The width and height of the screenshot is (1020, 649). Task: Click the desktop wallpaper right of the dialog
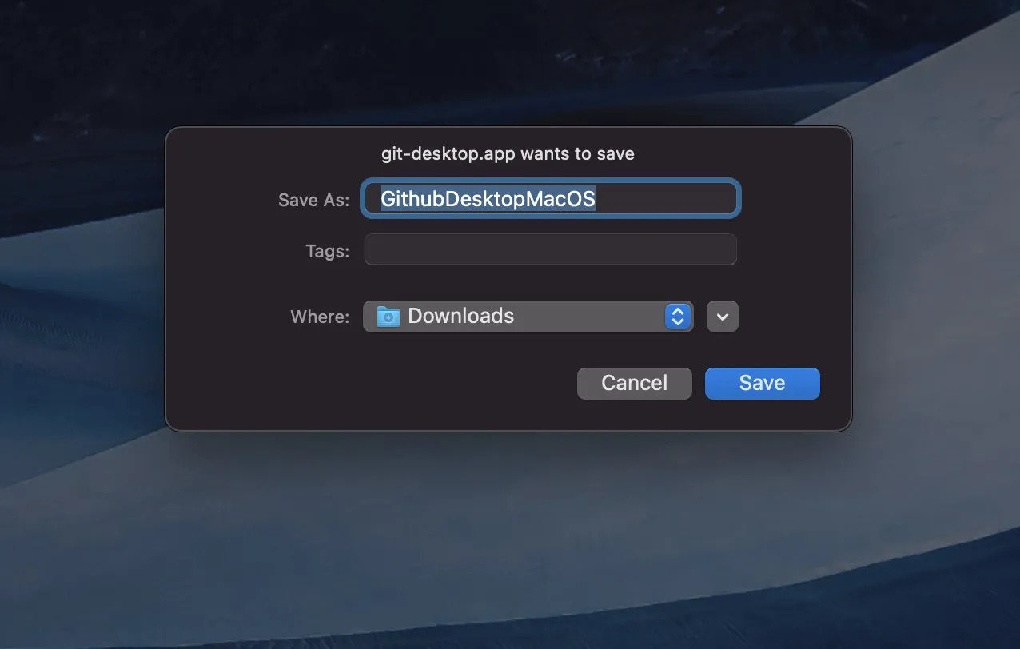(x=935, y=280)
